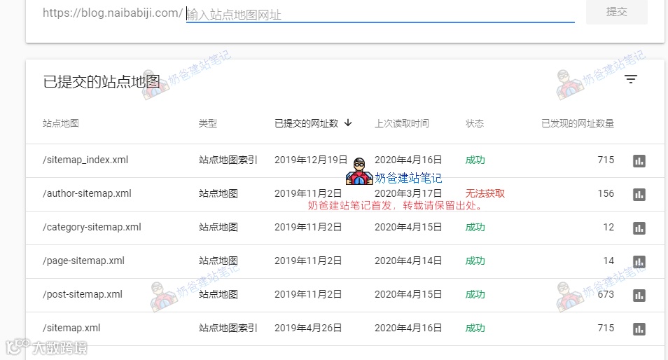Open the /post-sitemap.xml row

point(345,296)
